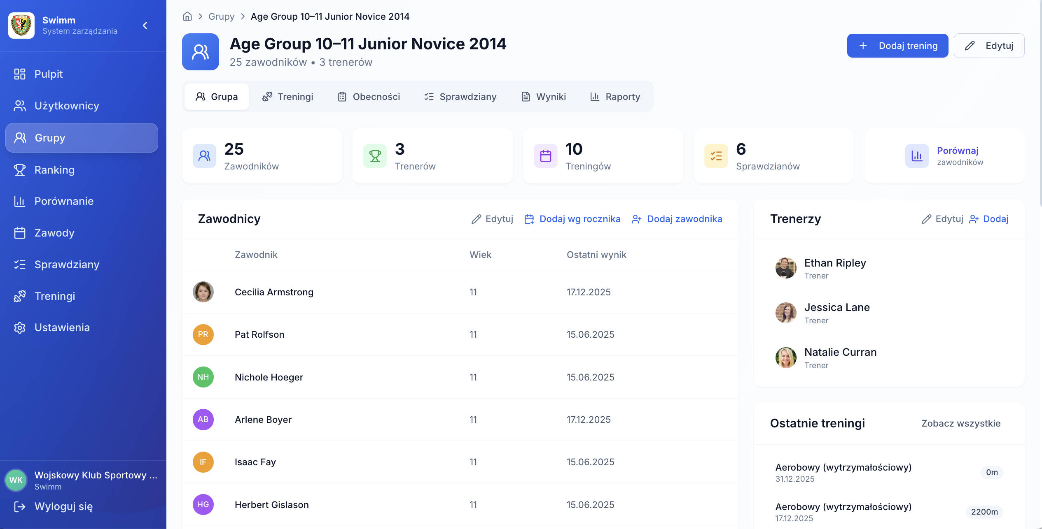
Task: Switch to the Obecności tab
Action: (x=369, y=96)
